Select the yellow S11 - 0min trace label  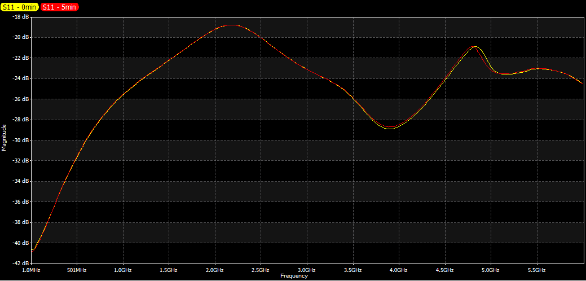click(20, 7)
